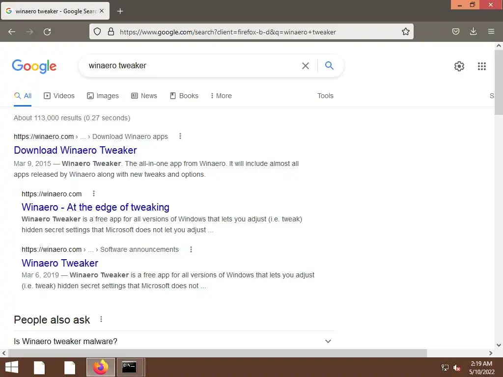Select the winaero tweaker browser tab
The image size is (503, 377).
tap(55, 11)
